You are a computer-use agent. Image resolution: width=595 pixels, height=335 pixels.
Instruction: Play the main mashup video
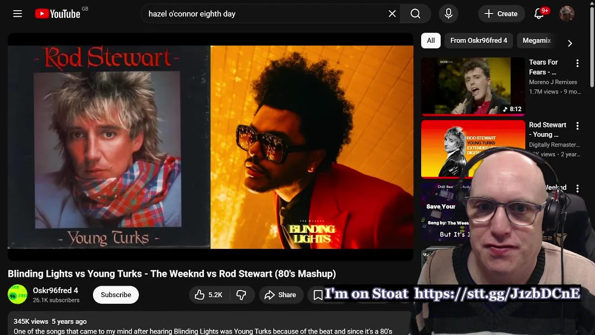tap(211, 147)
